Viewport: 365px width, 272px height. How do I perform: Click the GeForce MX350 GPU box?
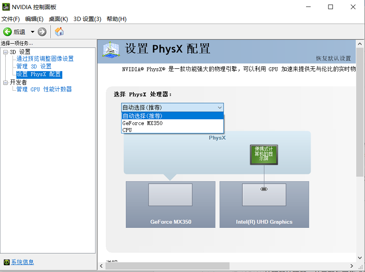[170, 205]
